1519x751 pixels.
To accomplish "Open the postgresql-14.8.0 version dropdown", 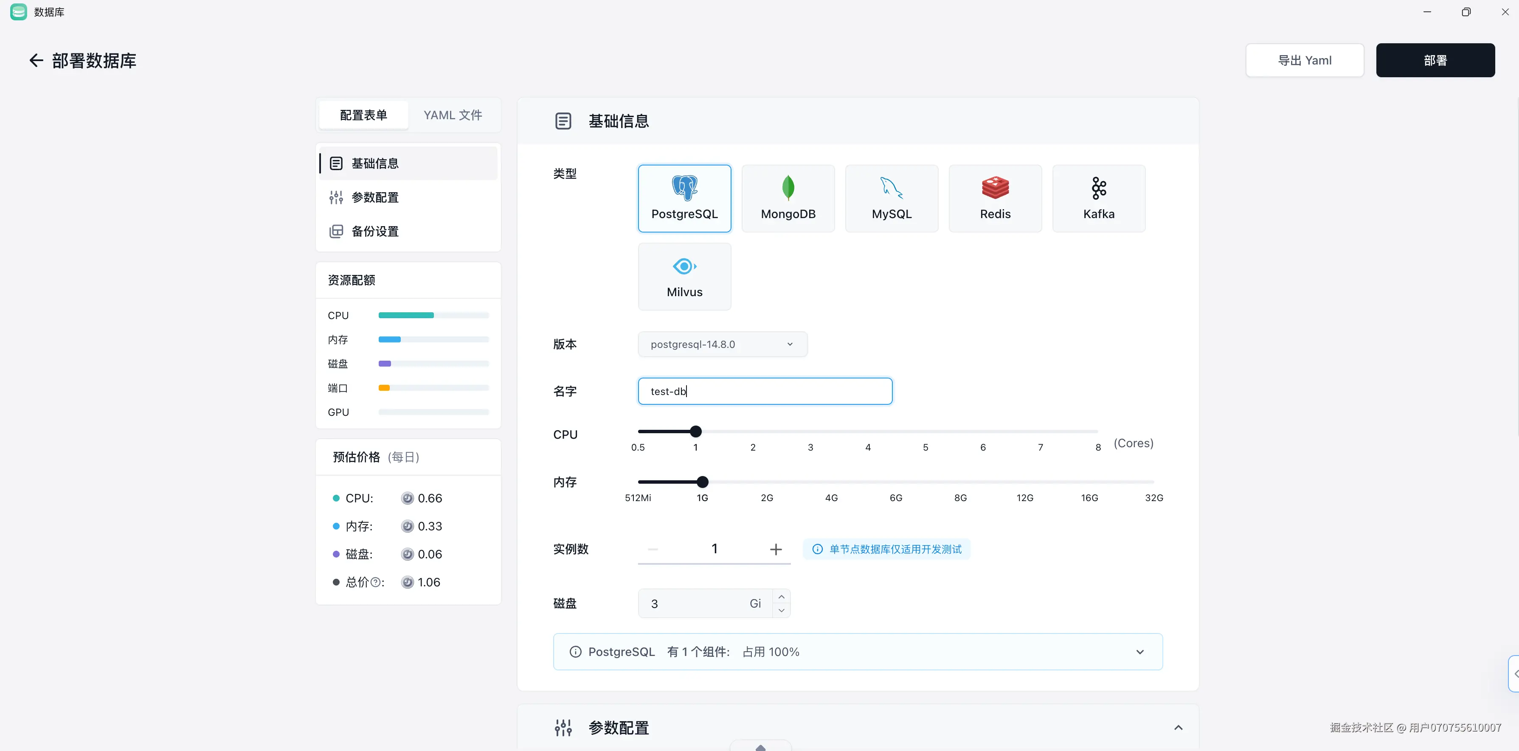I will coord(722,344).
